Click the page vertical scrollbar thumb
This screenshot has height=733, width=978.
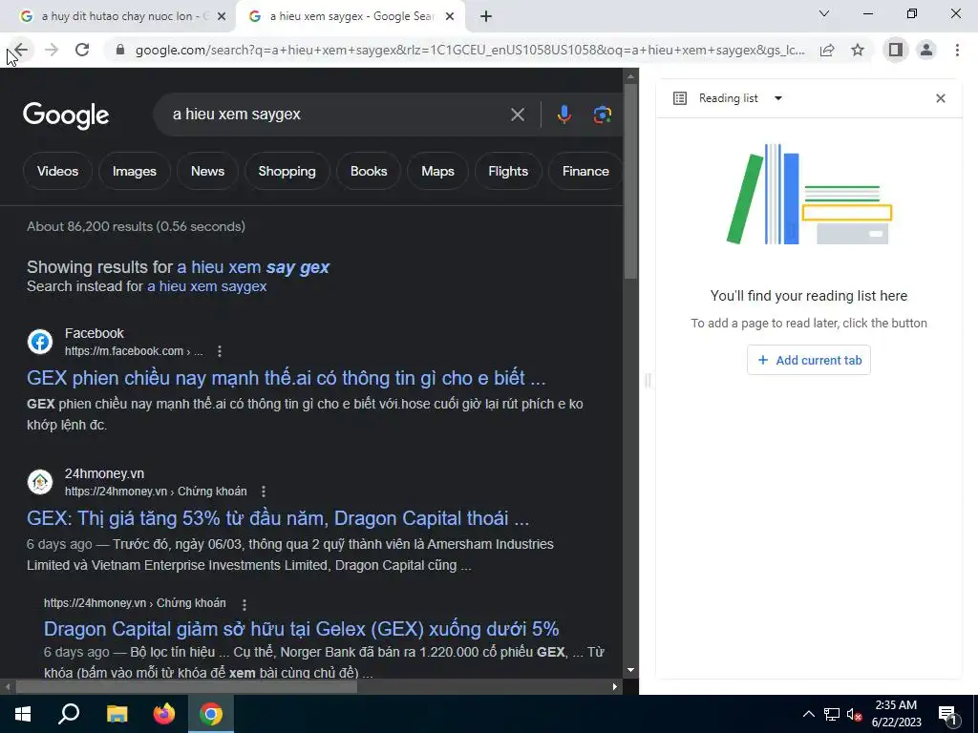630,180
